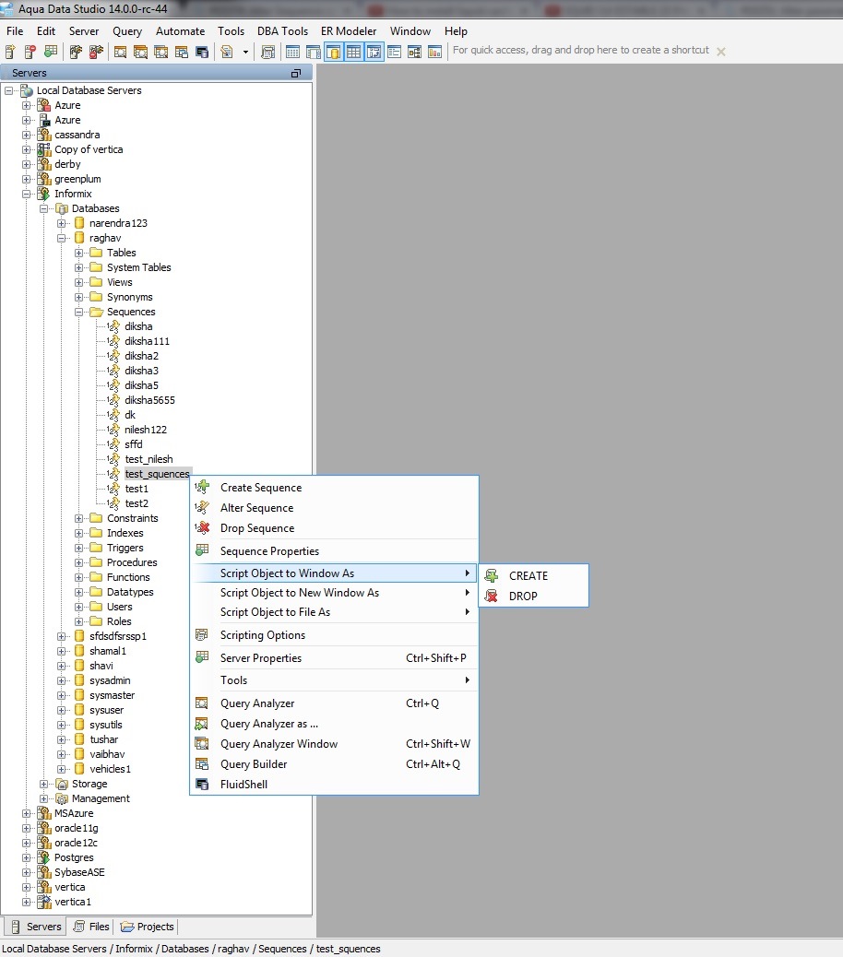This screenshot has width=843, height=957.
Task: Select the dk sequence icon
Action: tap(113, 415)
